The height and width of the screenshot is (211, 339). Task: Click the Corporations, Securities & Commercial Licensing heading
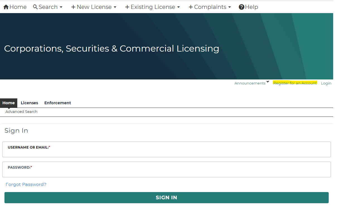(x=112, y=48)
